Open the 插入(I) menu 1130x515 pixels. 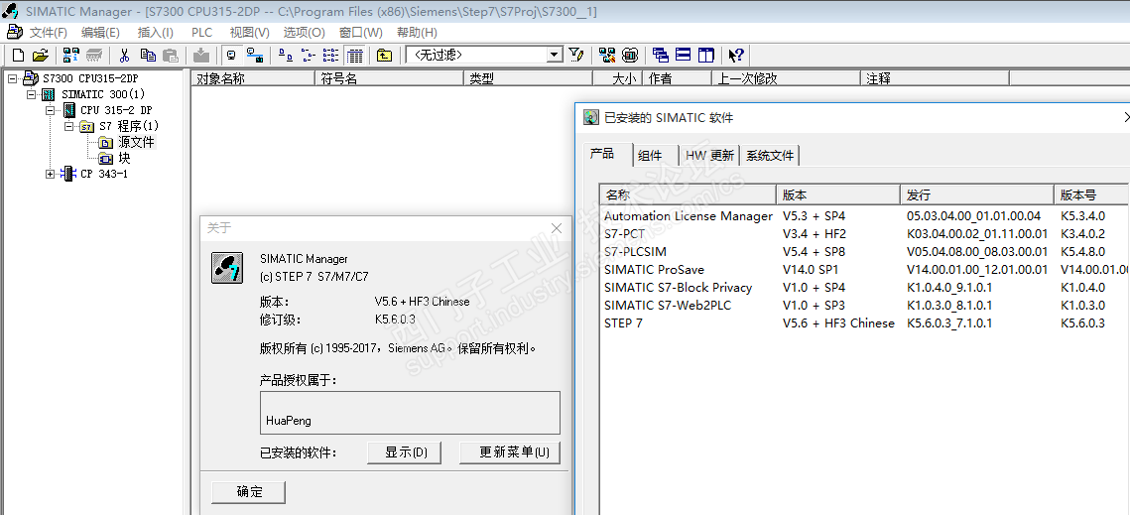point(155,33)
